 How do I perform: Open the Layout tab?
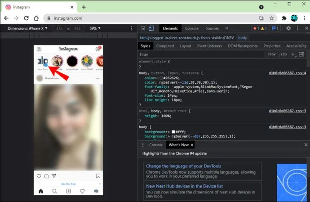point(186,46)
